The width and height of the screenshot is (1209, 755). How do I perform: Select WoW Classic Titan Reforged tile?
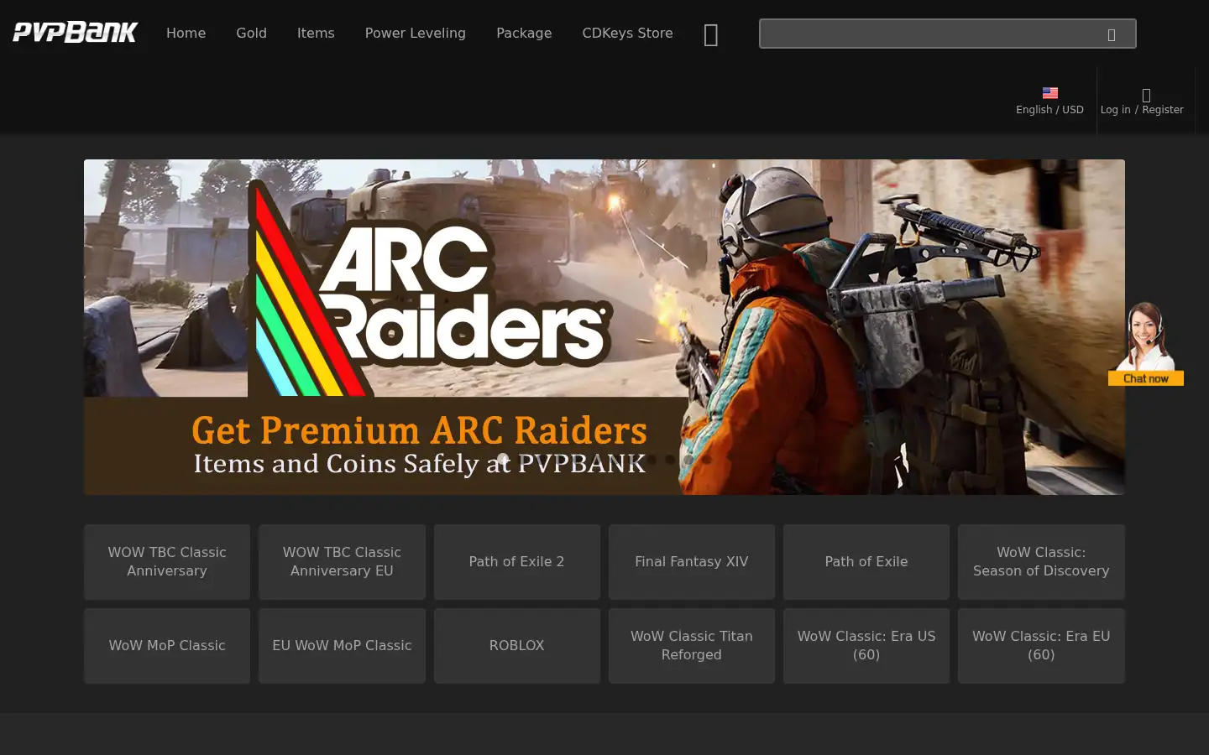click(x=692, y=646)
